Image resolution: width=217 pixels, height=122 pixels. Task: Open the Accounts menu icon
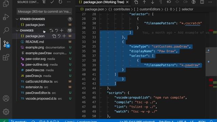pyautogui.click(x=6, y=98)
